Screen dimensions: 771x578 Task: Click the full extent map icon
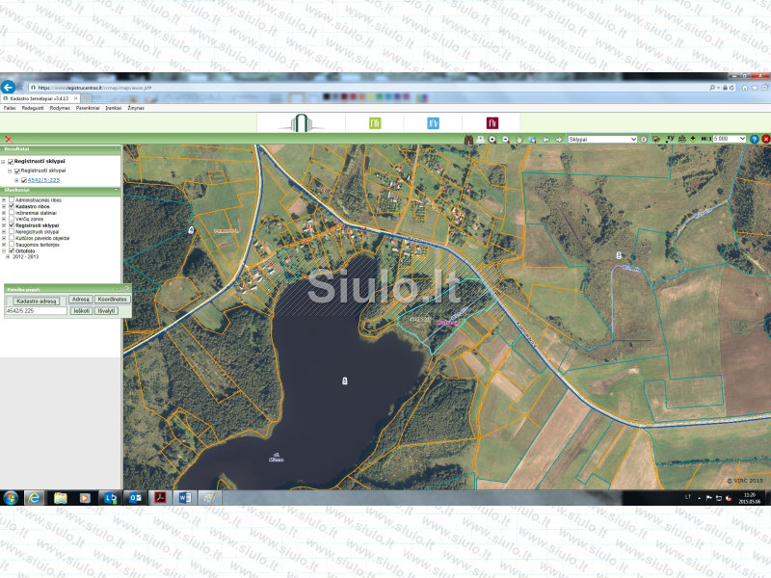pyautogui.click(x=532, y=140)
